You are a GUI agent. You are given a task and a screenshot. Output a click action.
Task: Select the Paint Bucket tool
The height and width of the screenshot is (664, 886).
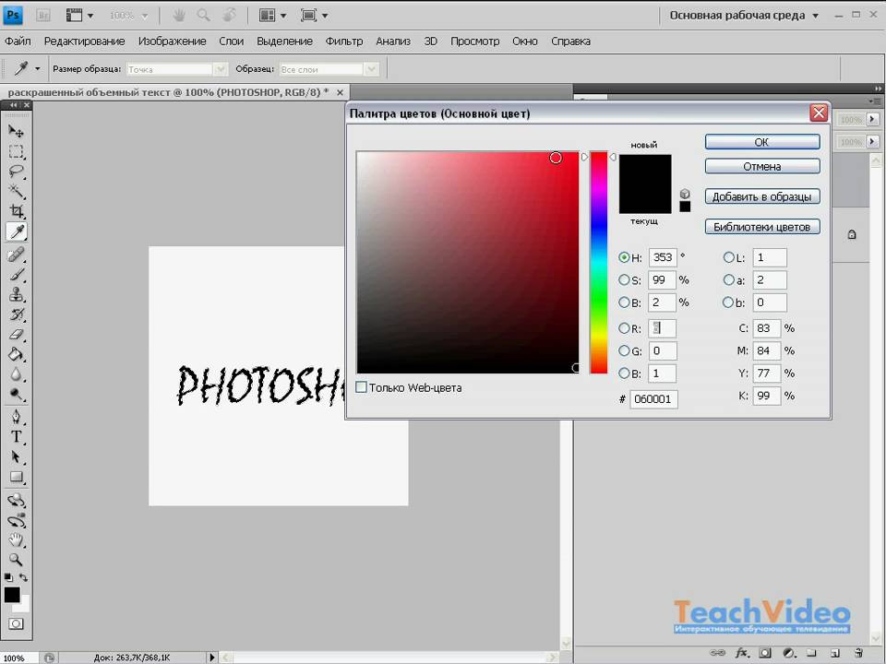[x=16, y=354]
